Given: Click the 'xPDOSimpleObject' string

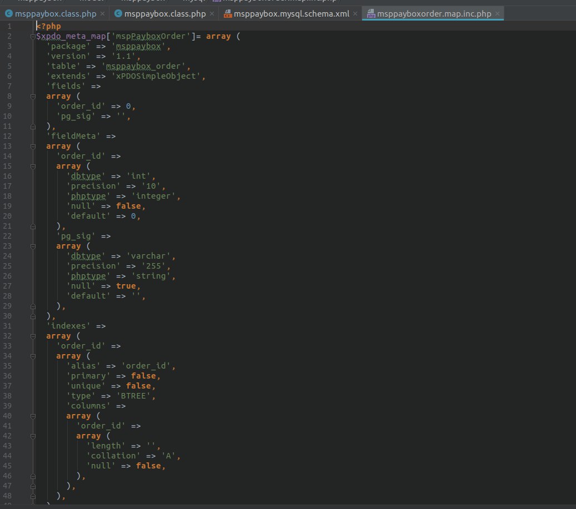Looking at the screenshot, I should coord(156,76).
